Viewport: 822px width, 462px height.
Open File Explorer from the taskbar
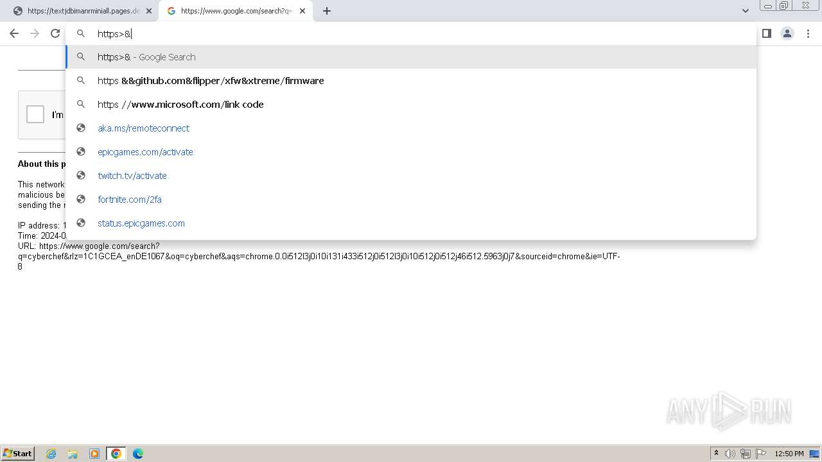click(73, 454)
